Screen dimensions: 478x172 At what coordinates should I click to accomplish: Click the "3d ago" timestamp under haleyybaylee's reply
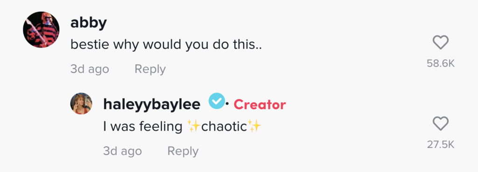coord(122,151)
